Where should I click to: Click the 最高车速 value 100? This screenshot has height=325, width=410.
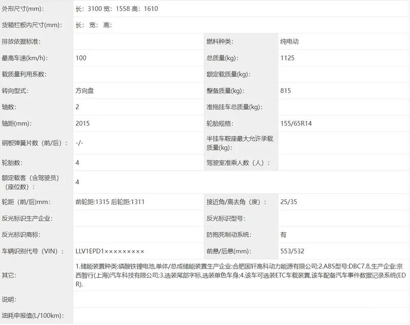click(80, 57)
